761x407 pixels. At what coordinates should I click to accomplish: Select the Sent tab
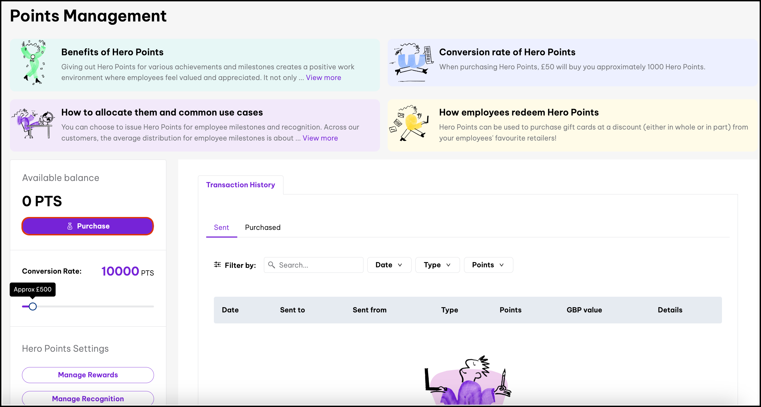tap(221, 227)
